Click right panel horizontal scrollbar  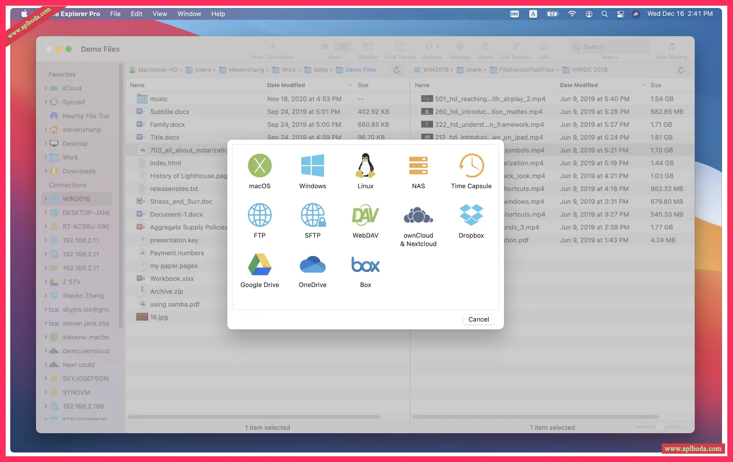pyautogui.click(x=536, y=417)
